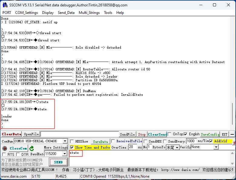
Task: Click the minus collapse panel button
Action: (x=232, y=134)
